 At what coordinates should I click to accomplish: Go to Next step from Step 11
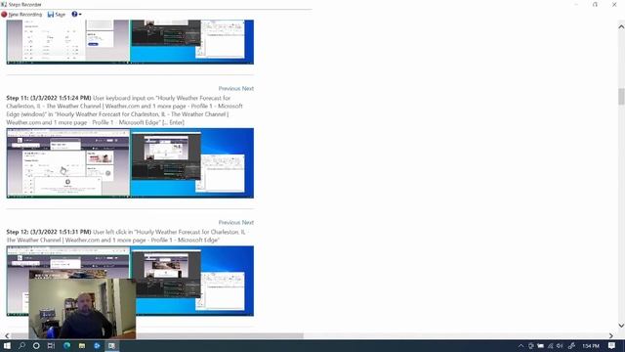tap(247, 88)
